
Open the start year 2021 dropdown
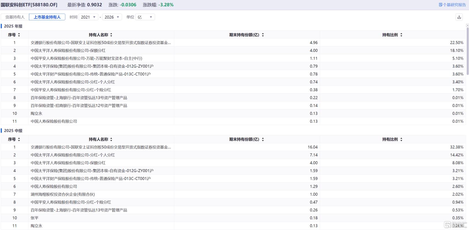point(88,17)
